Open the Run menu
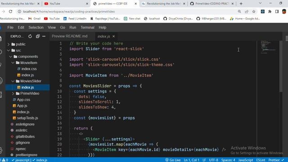This screenshot has width=288, height=162. [73, 27]
